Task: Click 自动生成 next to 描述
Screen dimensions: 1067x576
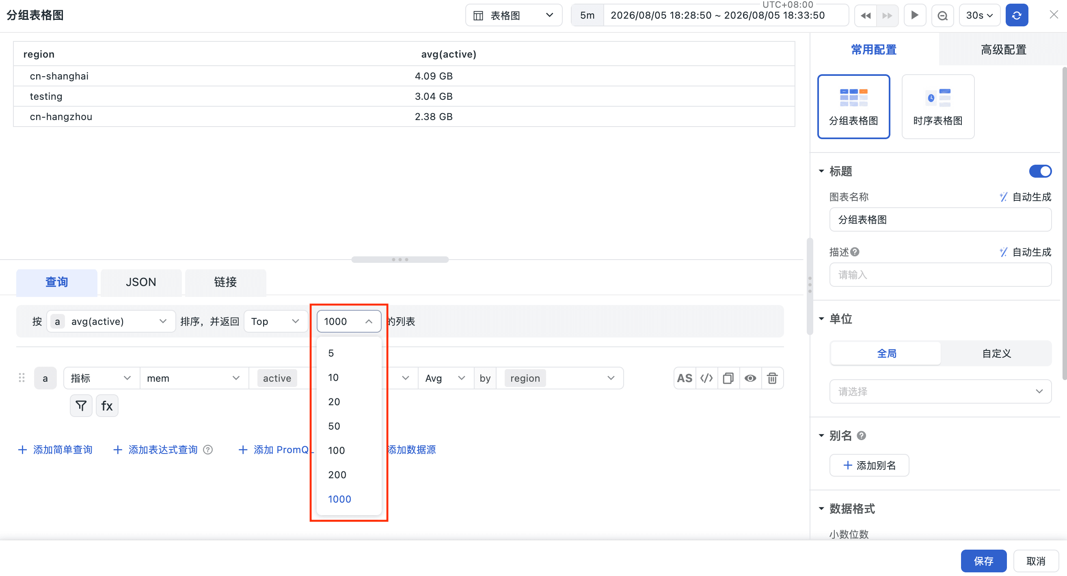Action: pyautogui.click(x=1025, y=251)
